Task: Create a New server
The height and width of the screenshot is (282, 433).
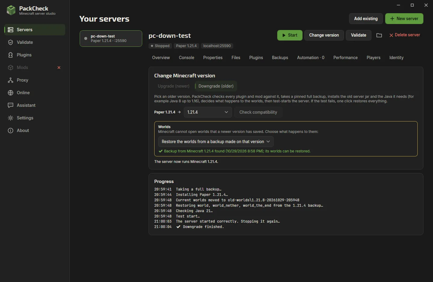Action: (404, 19)
